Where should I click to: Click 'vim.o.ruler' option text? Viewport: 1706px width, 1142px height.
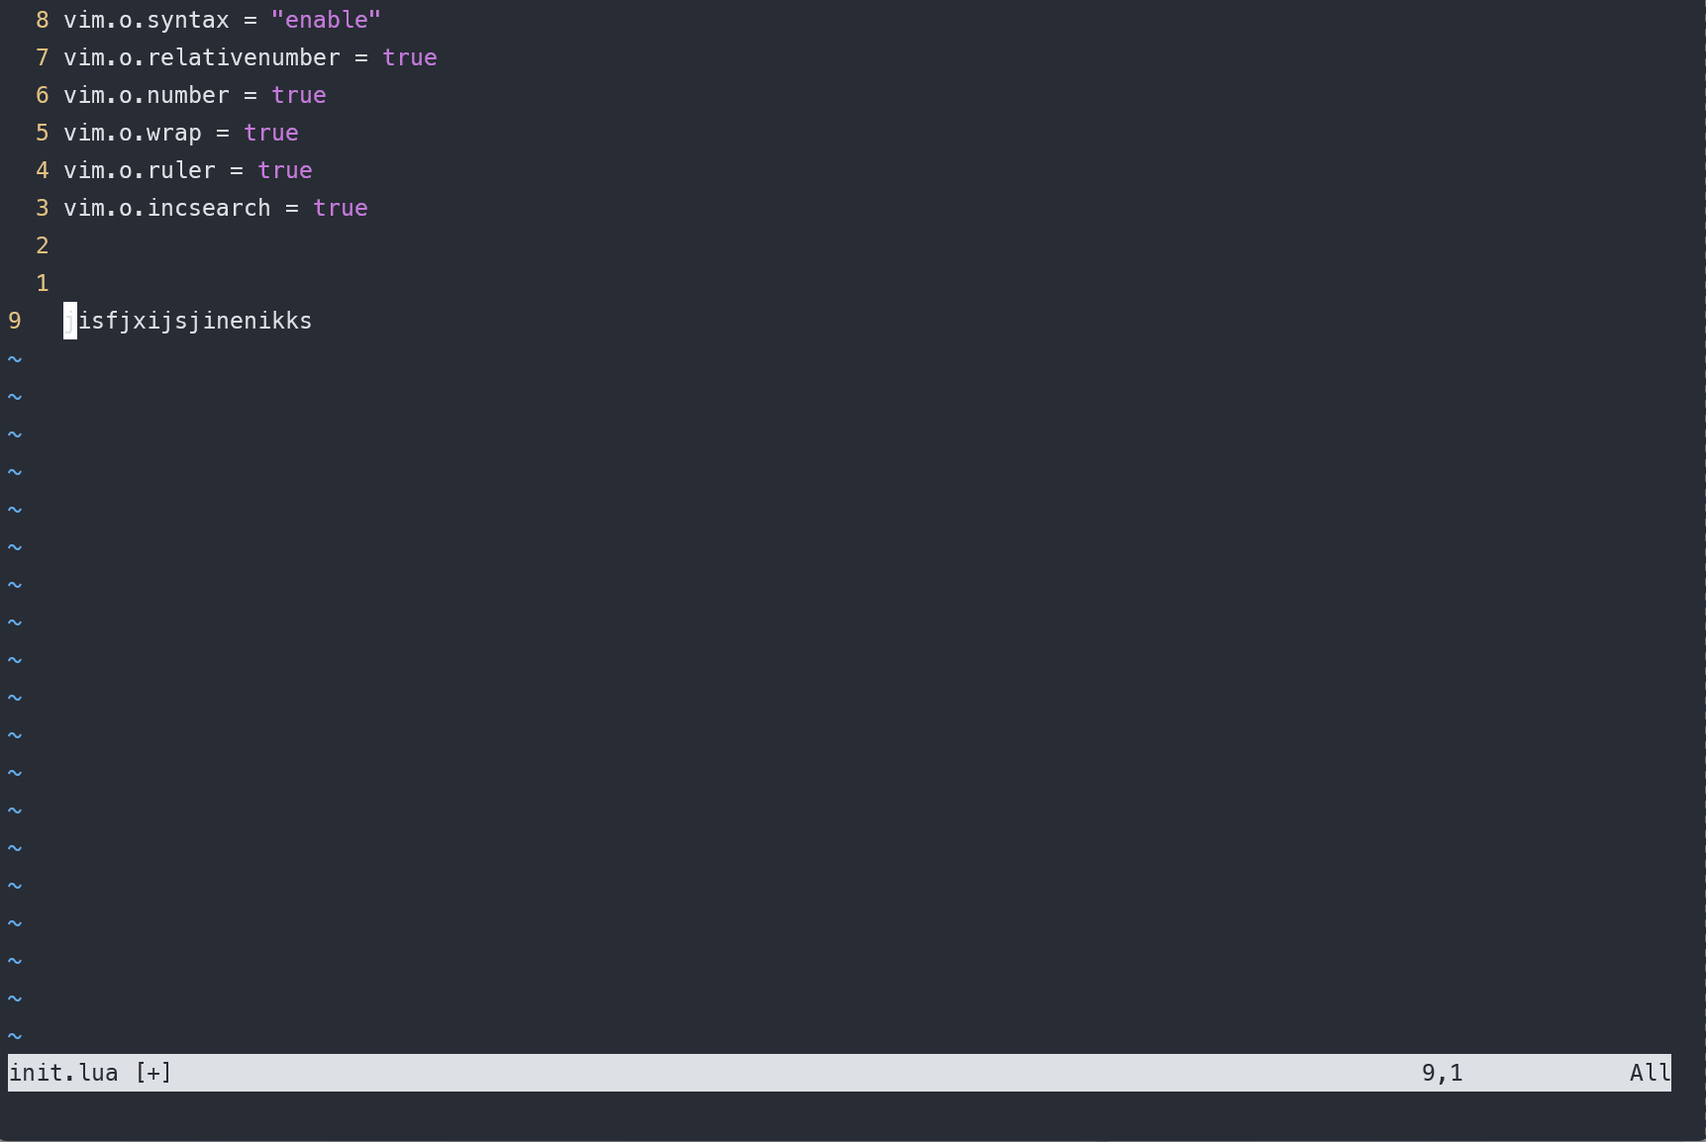(140, 170)
